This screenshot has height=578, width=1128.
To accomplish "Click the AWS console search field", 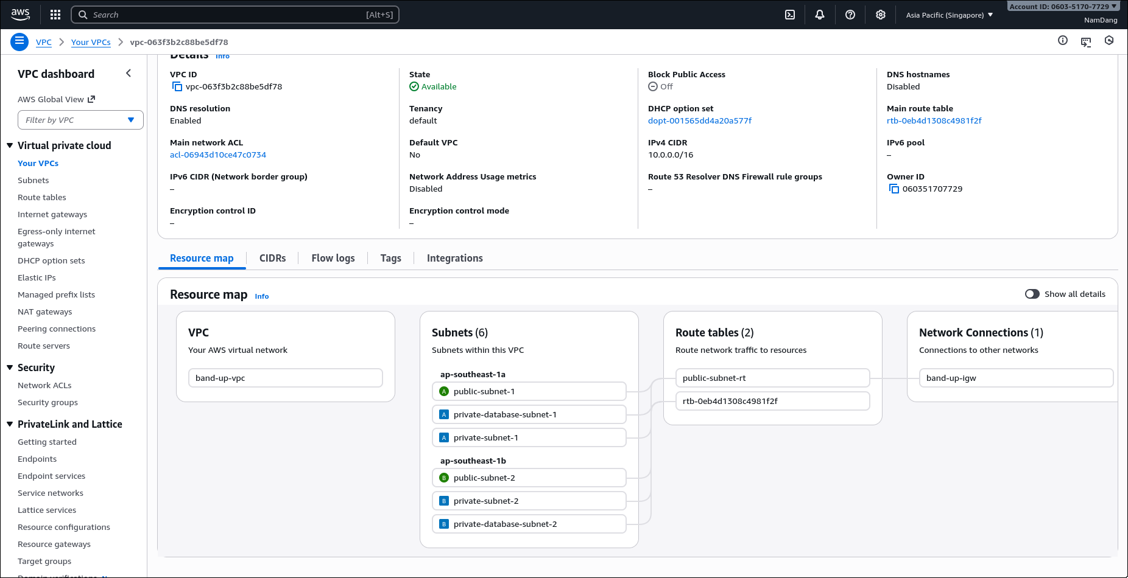I will coord(234,15).
